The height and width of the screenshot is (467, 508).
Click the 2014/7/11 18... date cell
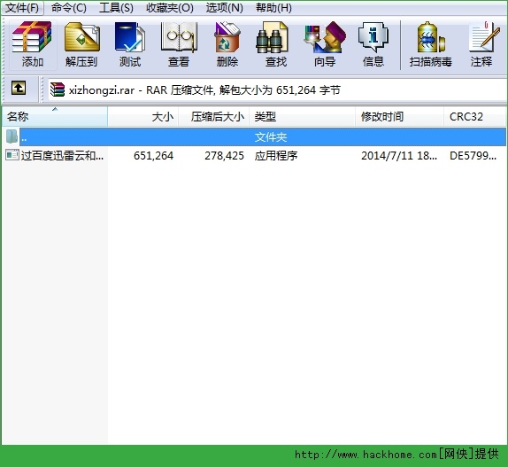click(x=399, y=156)
